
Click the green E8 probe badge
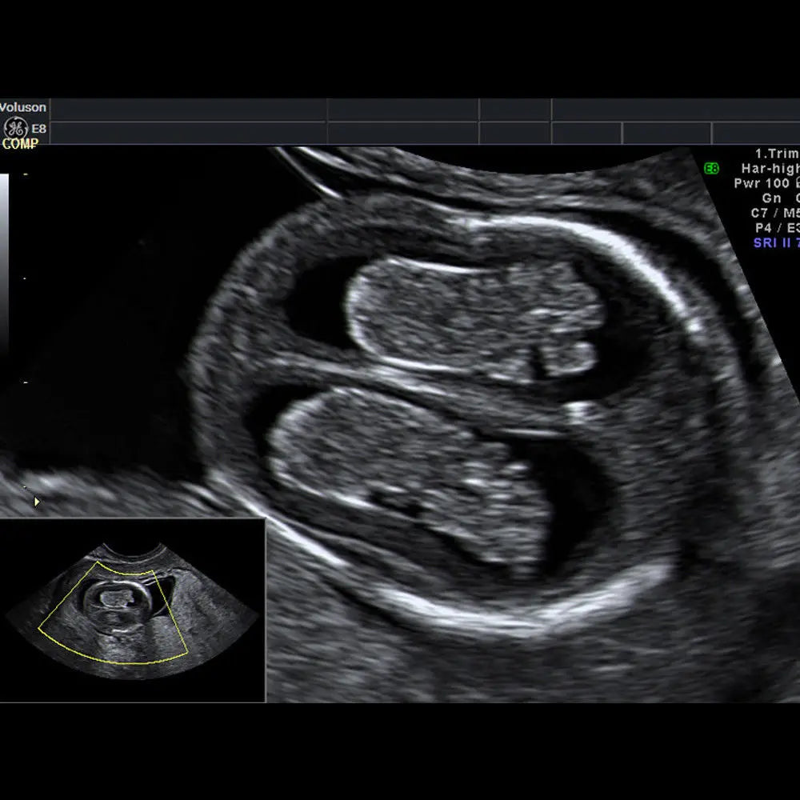(711, 169)
